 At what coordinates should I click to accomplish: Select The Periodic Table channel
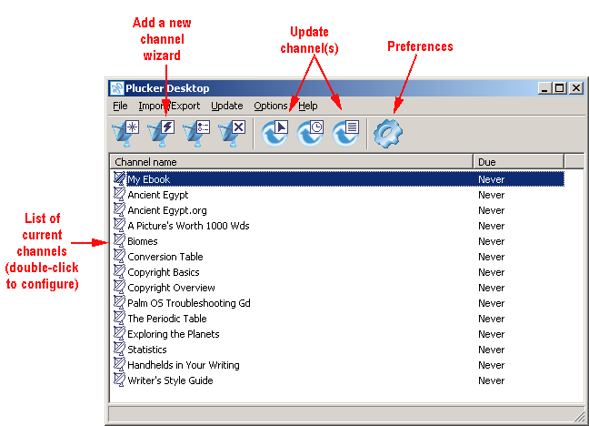tap(167, 319)
